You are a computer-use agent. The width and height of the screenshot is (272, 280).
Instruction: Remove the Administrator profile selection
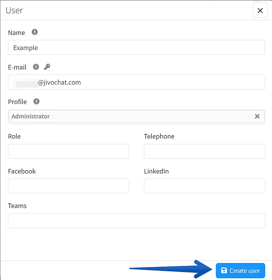[x=257, y=116]
